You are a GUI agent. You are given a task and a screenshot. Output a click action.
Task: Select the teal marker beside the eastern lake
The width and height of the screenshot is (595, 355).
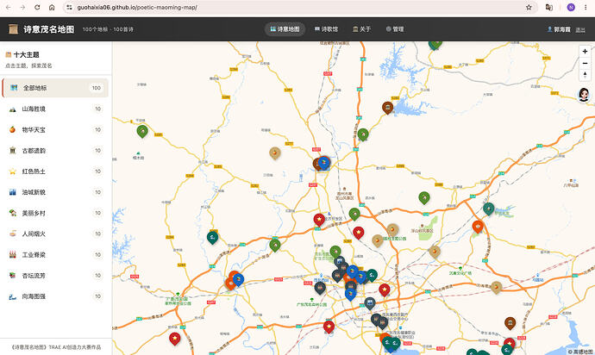(488, 209)
